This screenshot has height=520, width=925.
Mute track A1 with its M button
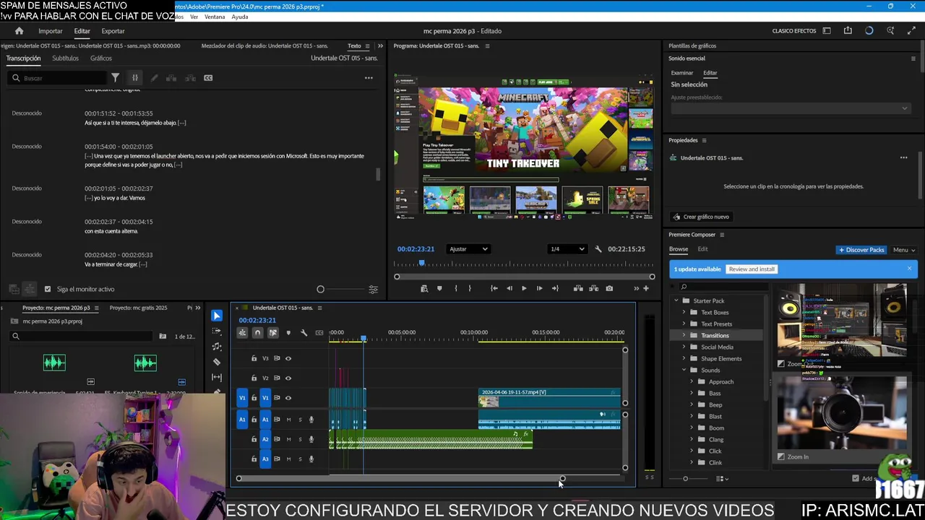(x=288, y=420)
